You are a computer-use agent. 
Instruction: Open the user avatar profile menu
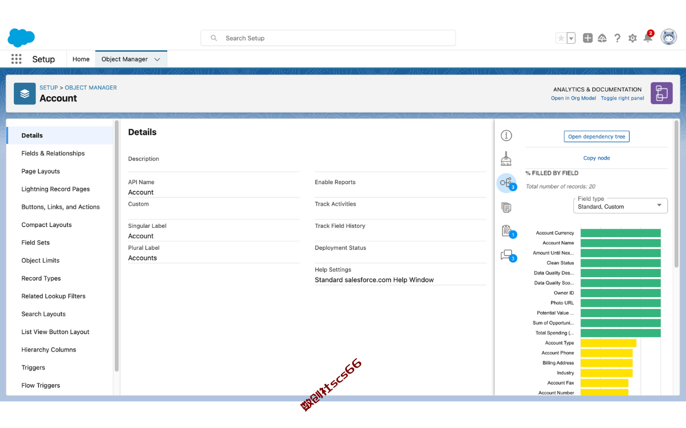(669, 37)
